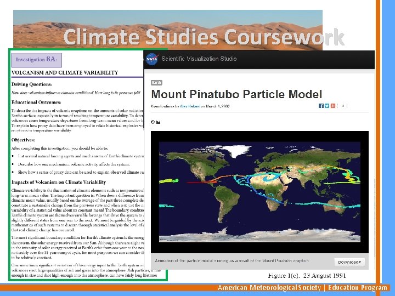Image resolution: width=395 pixels, height=296 pixels.
Task: Click the share count of 4
Action: tap(342, 106)
